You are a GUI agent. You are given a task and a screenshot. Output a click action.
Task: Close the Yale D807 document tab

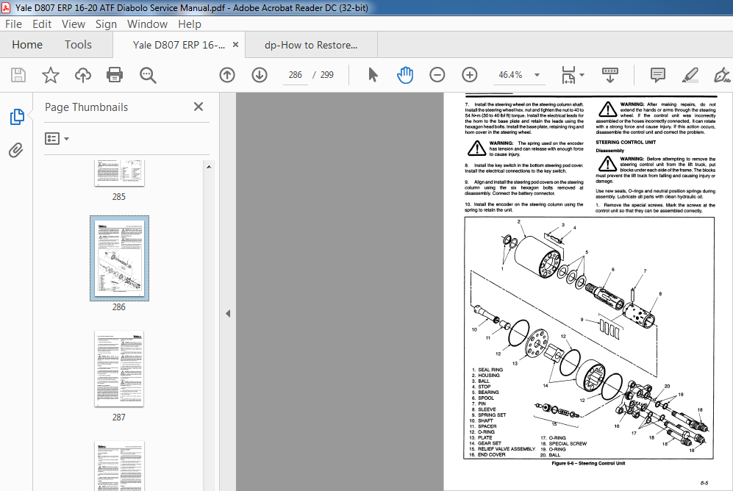tap(235, 44)
